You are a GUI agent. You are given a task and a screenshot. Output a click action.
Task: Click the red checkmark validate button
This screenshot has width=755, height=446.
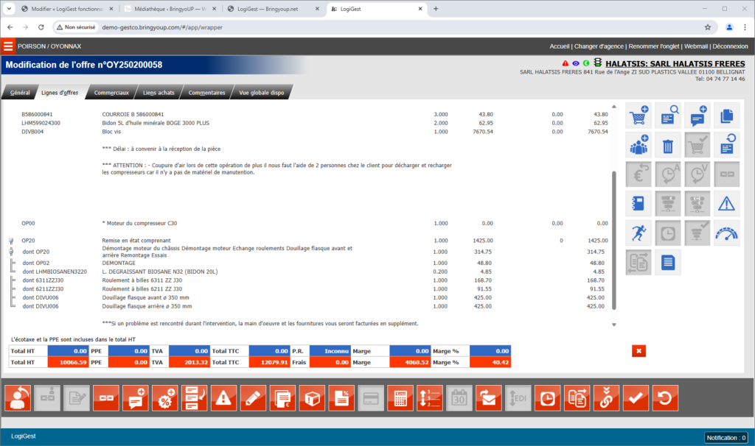point(635,398)
